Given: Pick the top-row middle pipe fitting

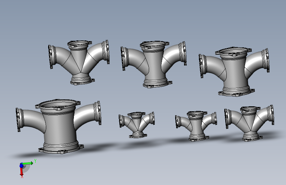Looking at the screenshot, I should coord(154,65).
